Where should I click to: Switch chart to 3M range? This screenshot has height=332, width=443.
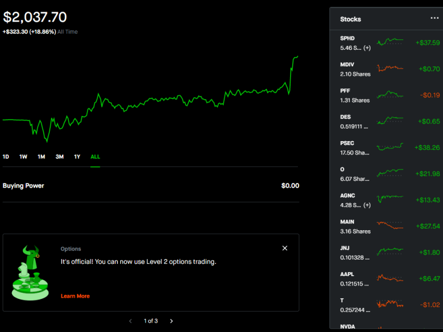(59, 157)
